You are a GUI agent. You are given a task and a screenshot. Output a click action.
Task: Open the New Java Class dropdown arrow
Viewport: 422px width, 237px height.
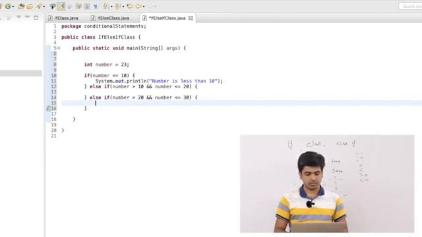[13, 7]
